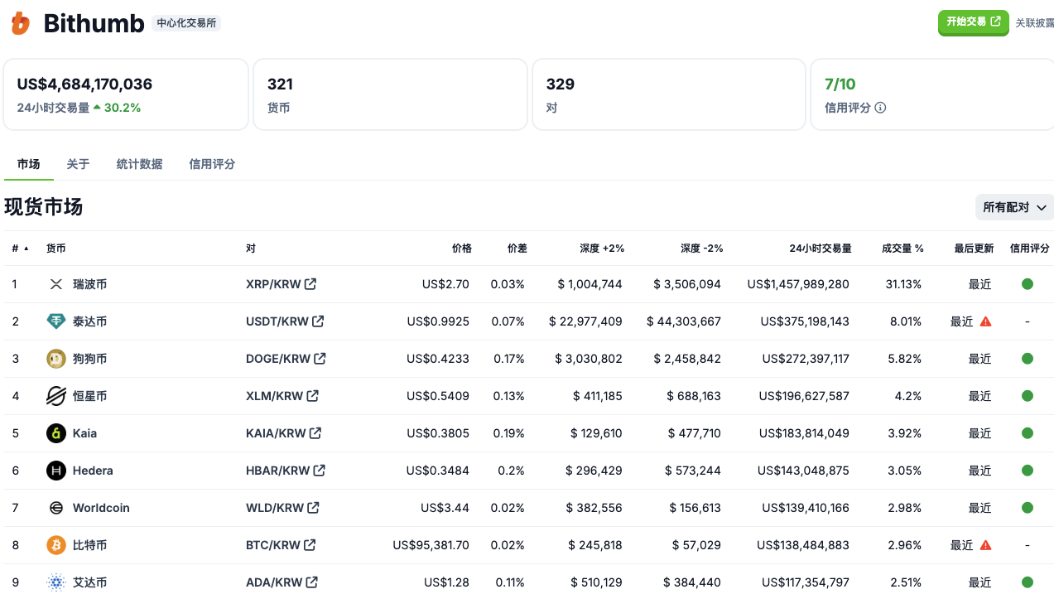Click the Hedera coin icon
Screen dimensions: 1054x594
click(55, 470)
